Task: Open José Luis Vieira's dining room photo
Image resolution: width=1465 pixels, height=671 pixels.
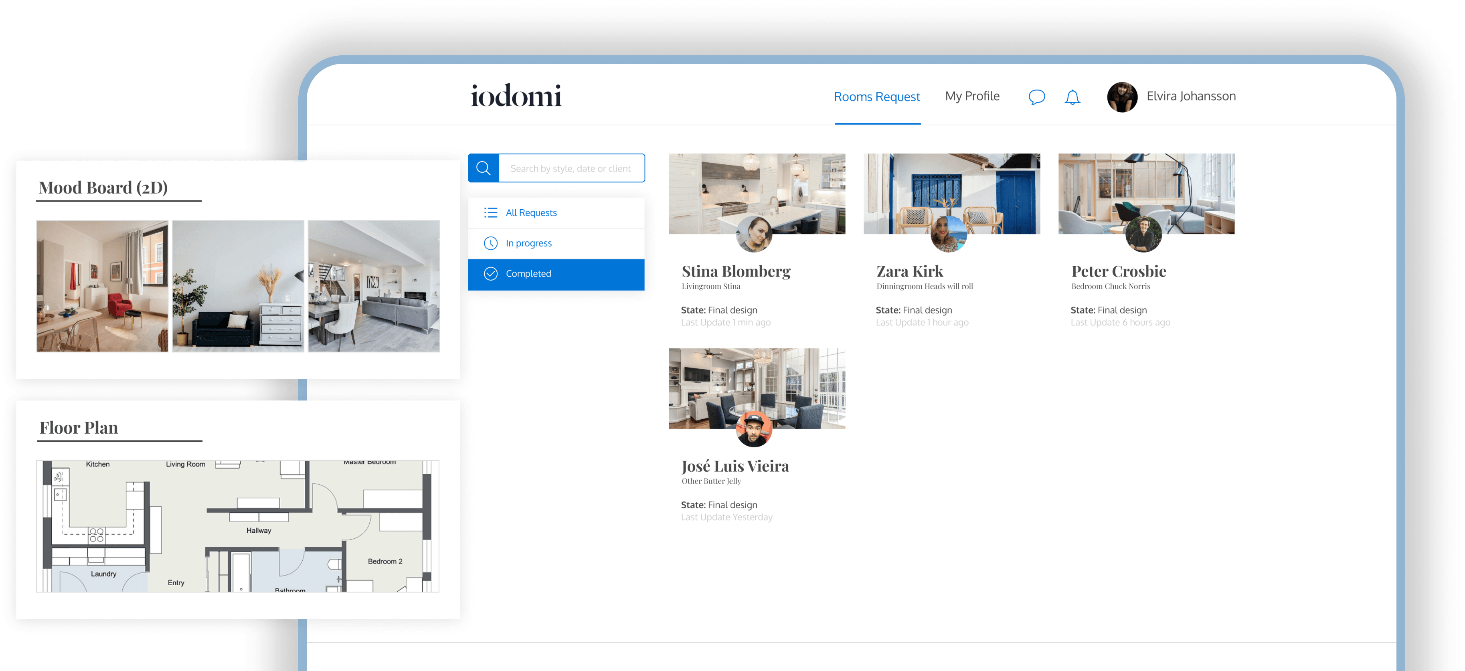Action: pos(757,388)
